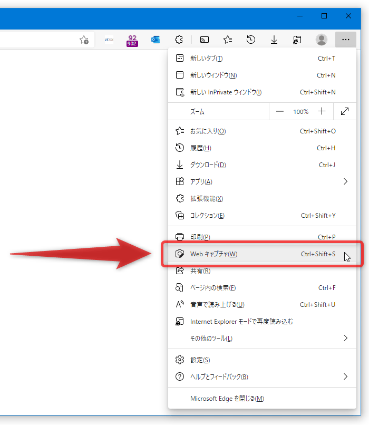Open 設定(S) from the menu
369x425 pixels.
coord(262,360)
